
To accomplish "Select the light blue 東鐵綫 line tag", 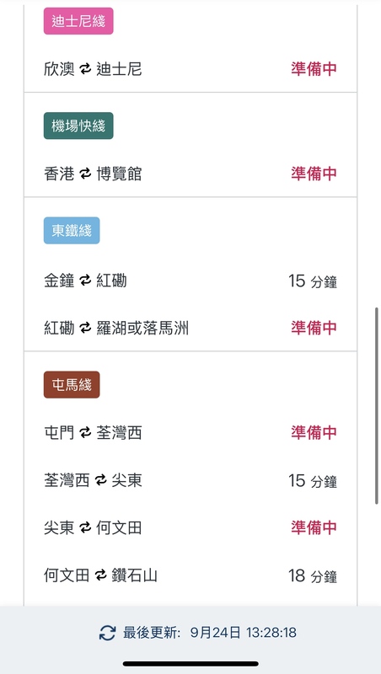I will [x=72, y=230].
